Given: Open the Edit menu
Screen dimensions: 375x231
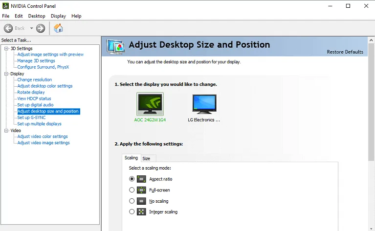Looking at the screenshot, I should pos(19,16).
